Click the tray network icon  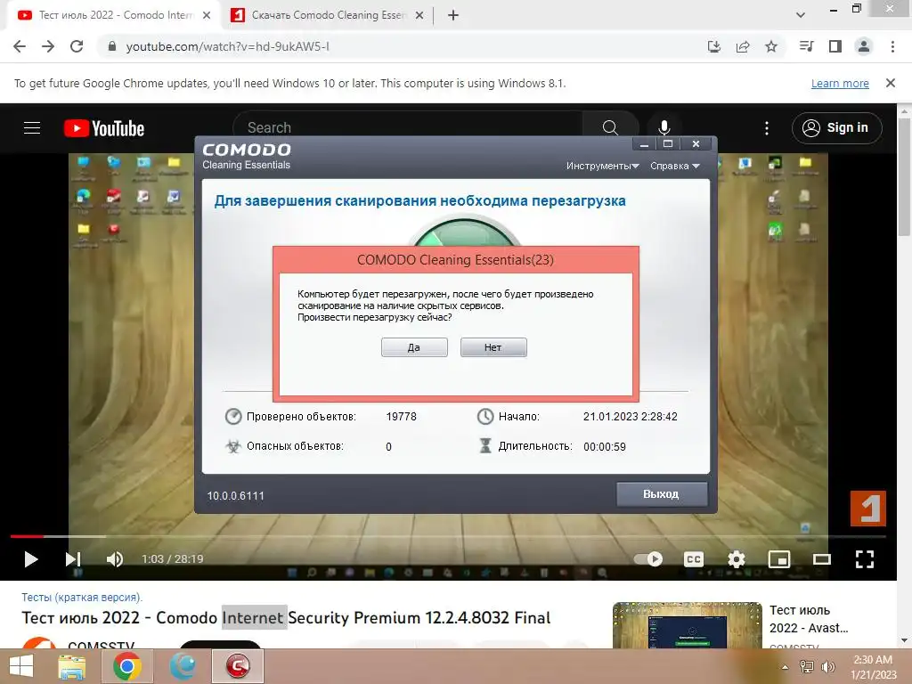[x=807, y=667]
